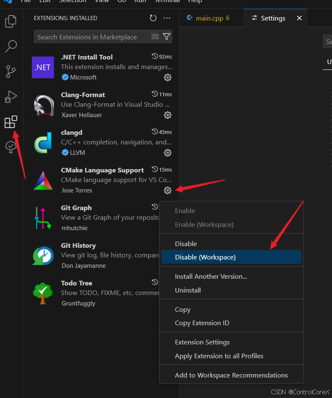Choose Disable (Workspace) menu entry

231,257
